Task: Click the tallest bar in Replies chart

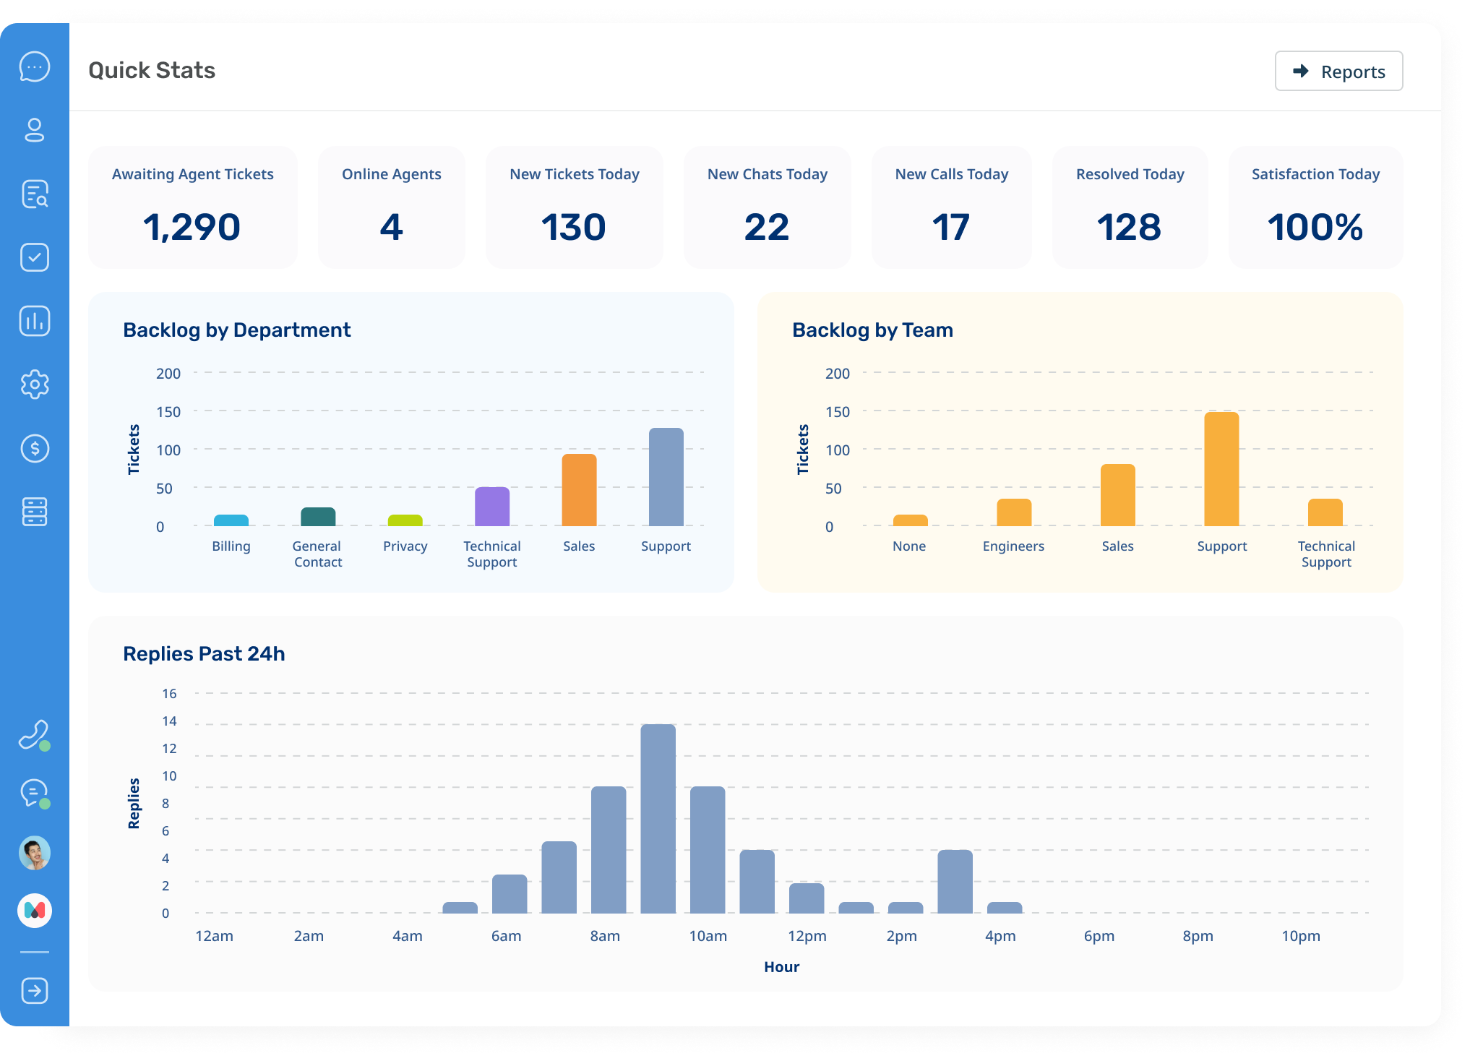Action: (x=658, y=818)
